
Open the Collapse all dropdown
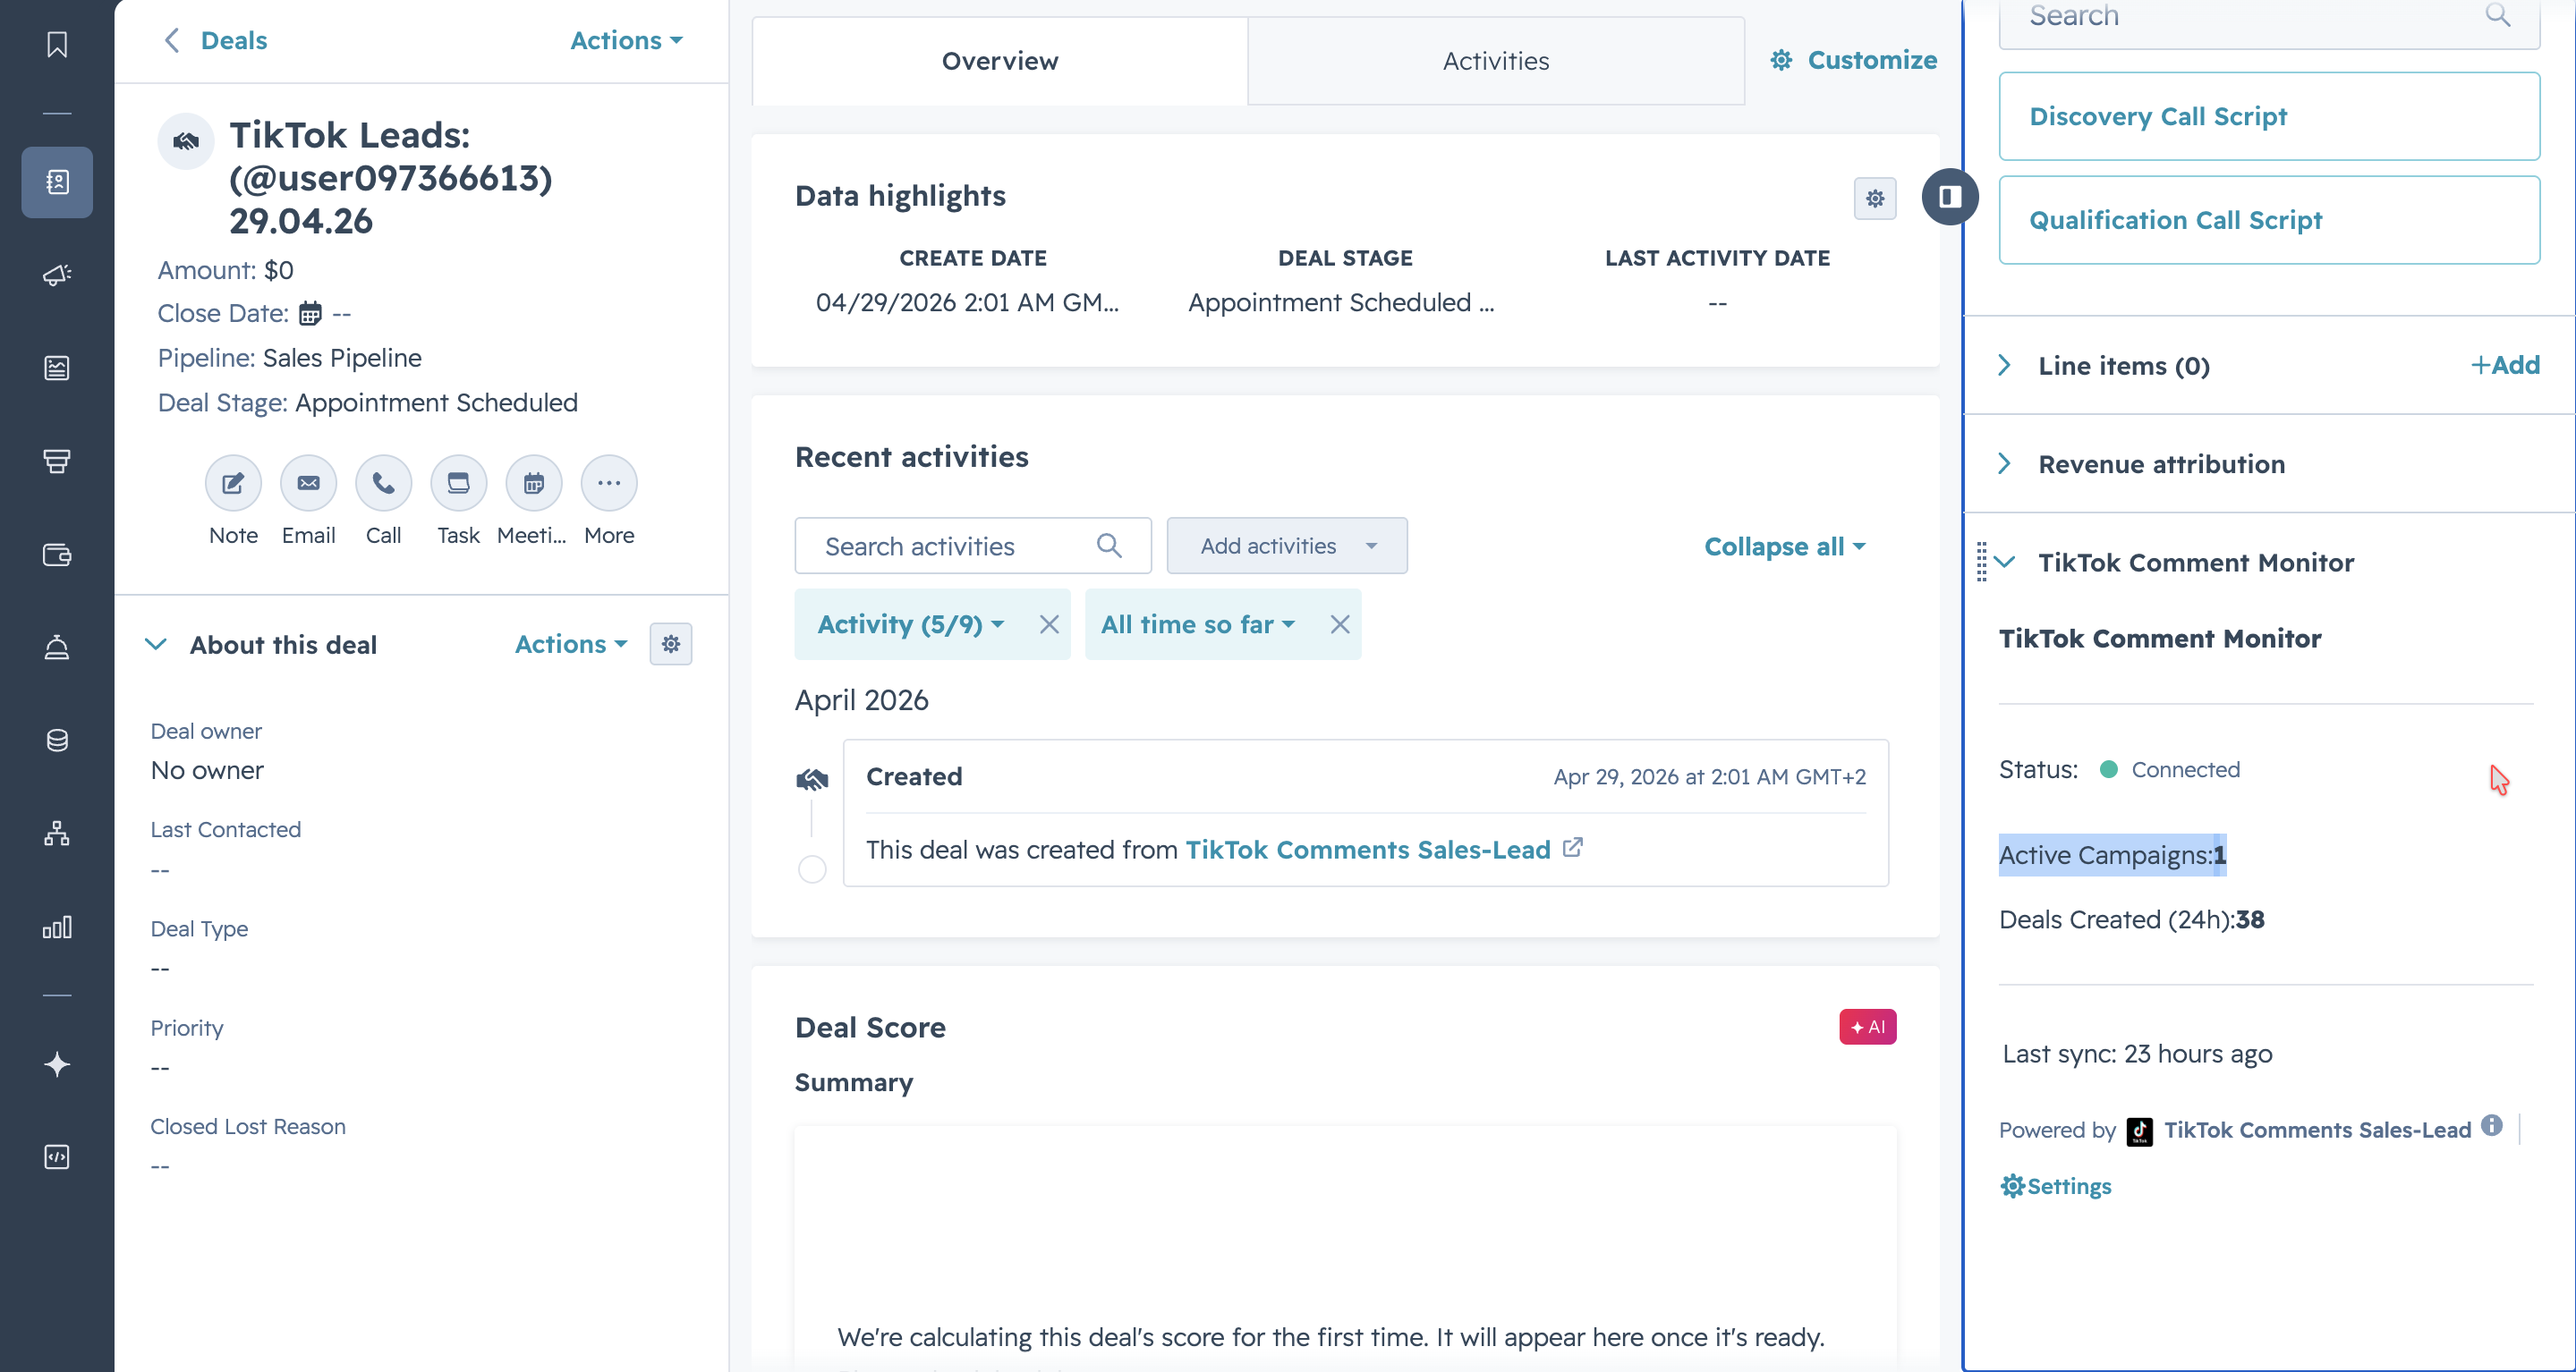1785,546
